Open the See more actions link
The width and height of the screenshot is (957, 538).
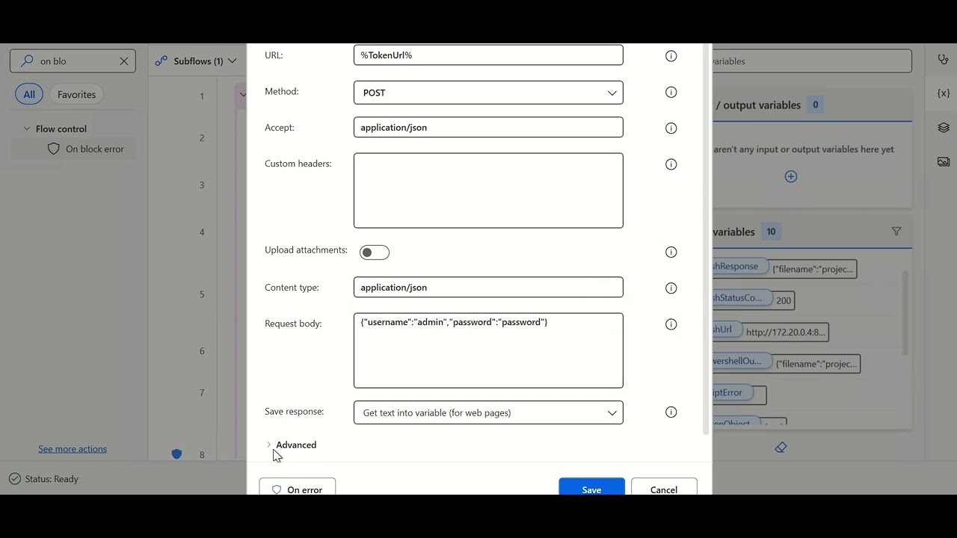(x=73, y=449)
